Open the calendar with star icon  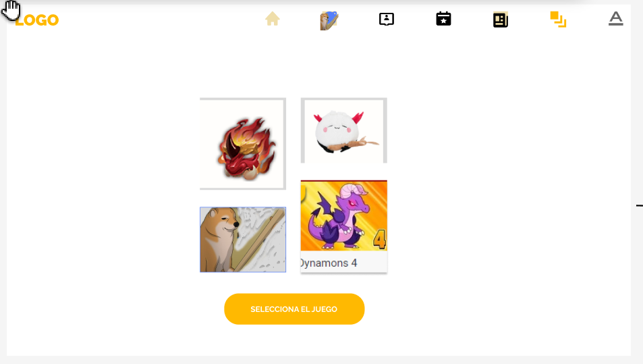[443, 19]
